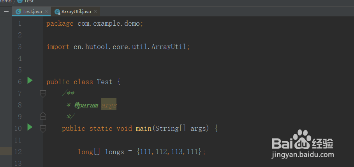Hide the side panel with minus icon

tap(6, 12)
